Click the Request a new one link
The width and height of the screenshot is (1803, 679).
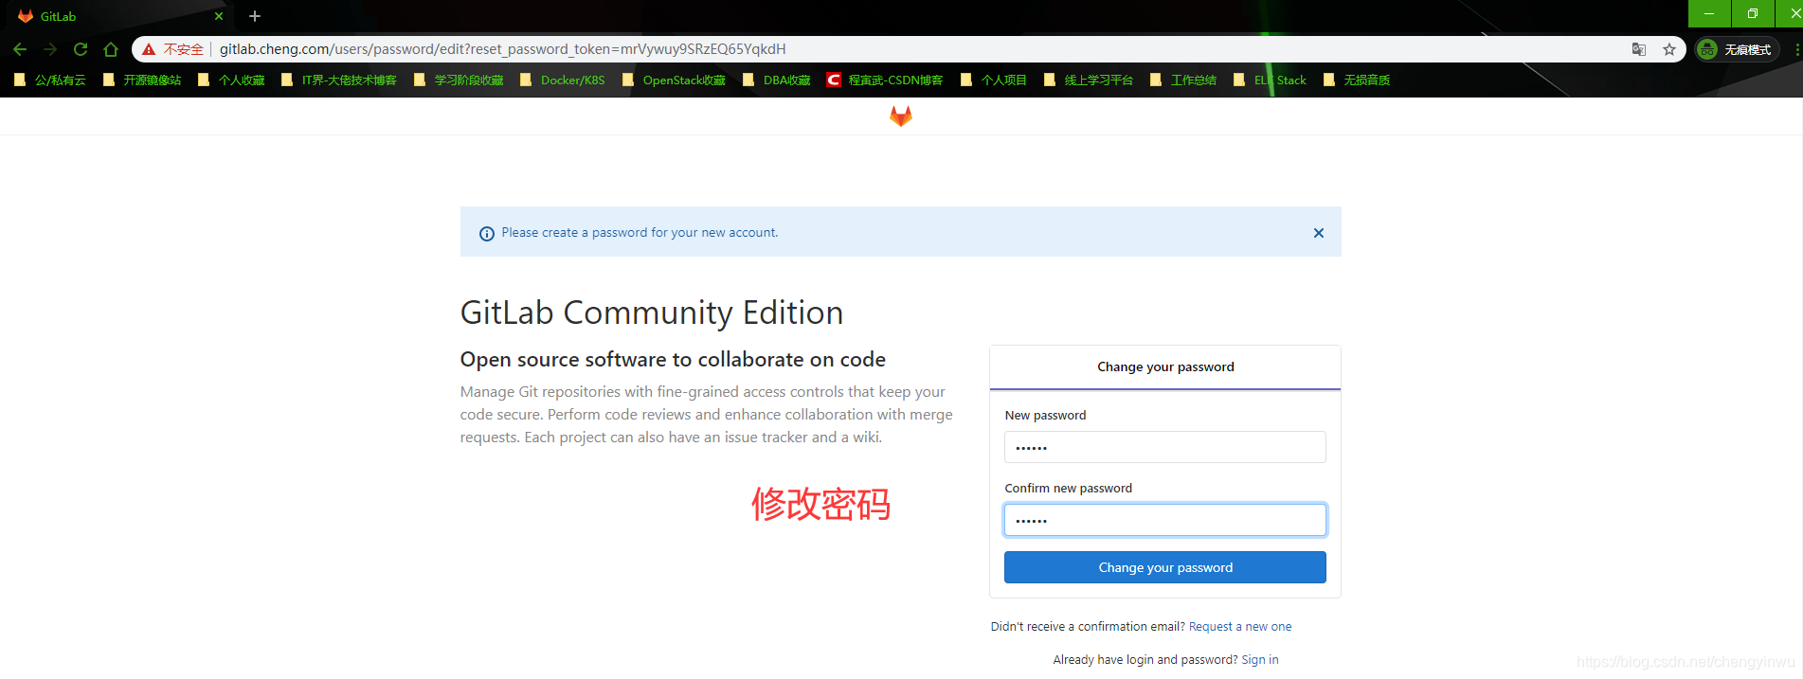point(1240,627)
